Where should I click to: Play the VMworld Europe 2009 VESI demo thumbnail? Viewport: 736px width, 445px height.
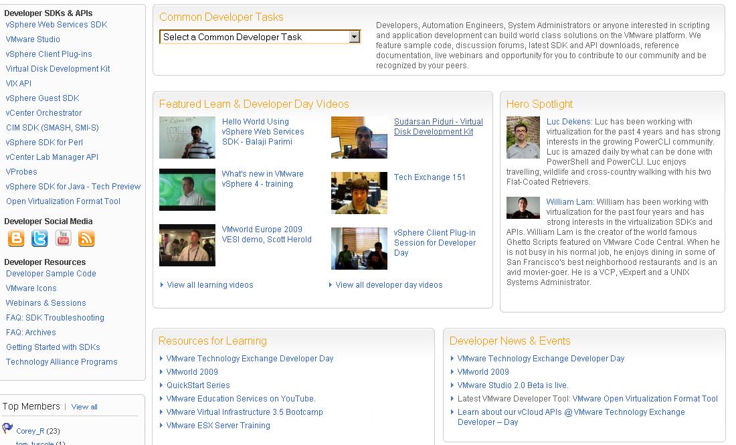[187, 245]
